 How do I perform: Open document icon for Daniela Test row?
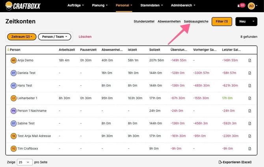[249, 73]
